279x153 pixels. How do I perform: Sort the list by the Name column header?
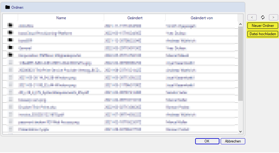click(61, 18)
